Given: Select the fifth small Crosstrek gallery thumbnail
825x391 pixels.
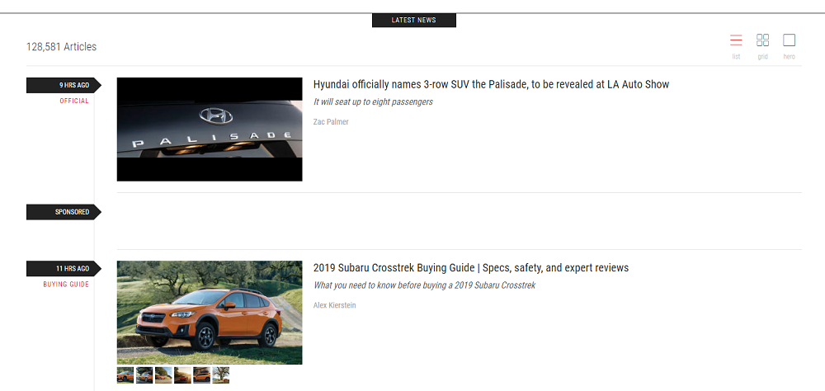Looking at the screenshot, I should coord(201,375).
